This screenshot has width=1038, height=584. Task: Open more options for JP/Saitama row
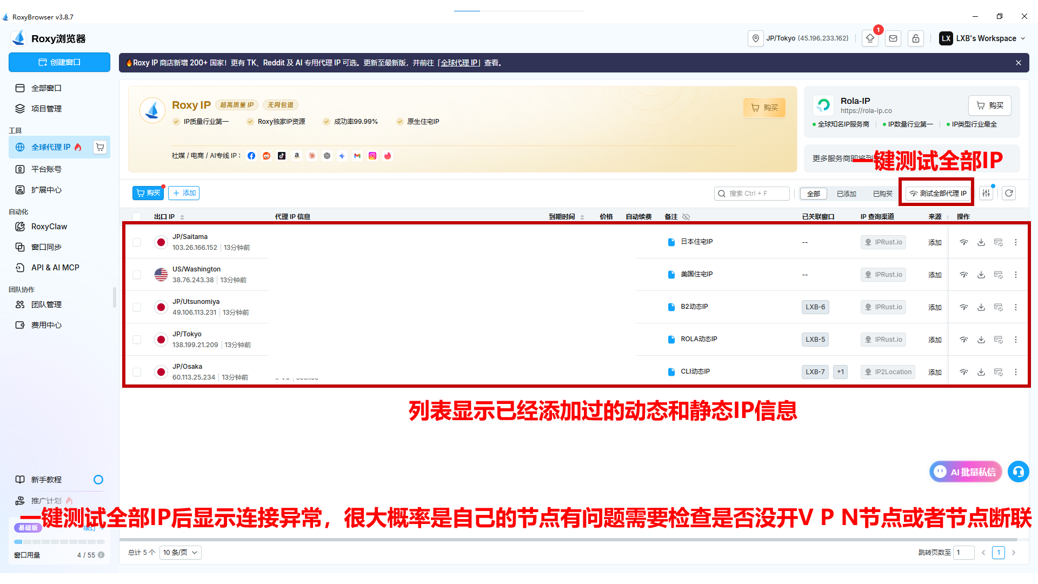(x=1016, y=242)
